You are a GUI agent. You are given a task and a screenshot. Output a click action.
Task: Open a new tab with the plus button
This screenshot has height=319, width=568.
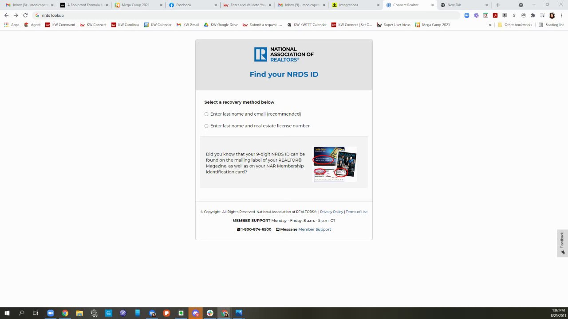498,5
